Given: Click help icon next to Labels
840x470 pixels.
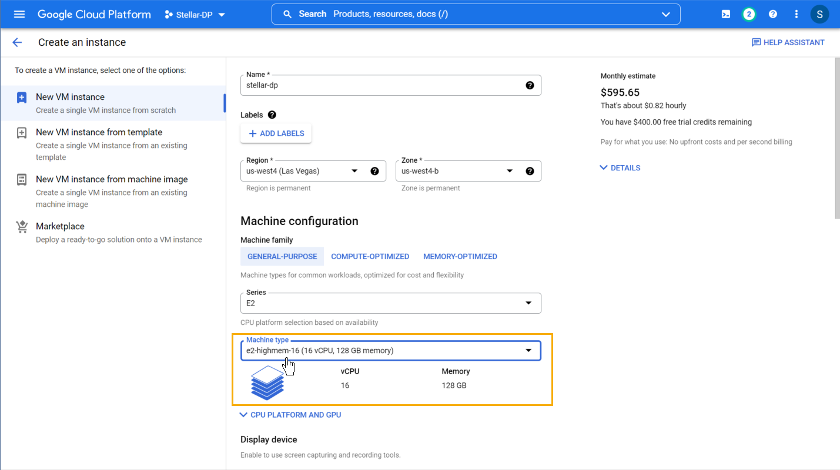Looking at the screenshot, I should (272, 115).
